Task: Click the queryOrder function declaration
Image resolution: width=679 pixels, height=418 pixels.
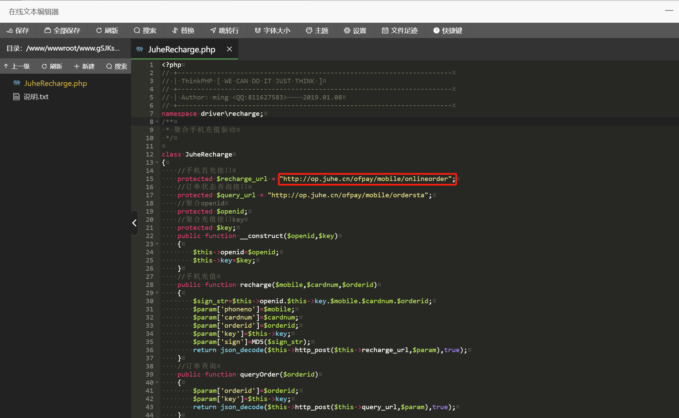Action: pos(248,374)
